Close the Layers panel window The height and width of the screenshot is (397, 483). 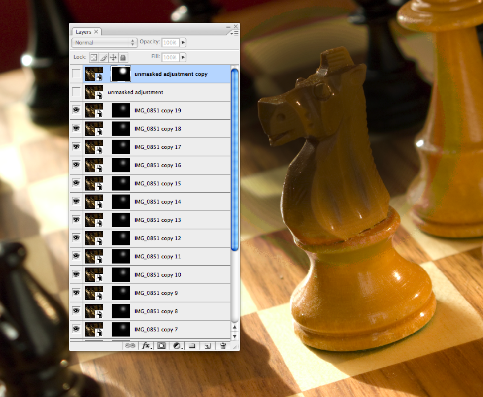tap(236, 26)
